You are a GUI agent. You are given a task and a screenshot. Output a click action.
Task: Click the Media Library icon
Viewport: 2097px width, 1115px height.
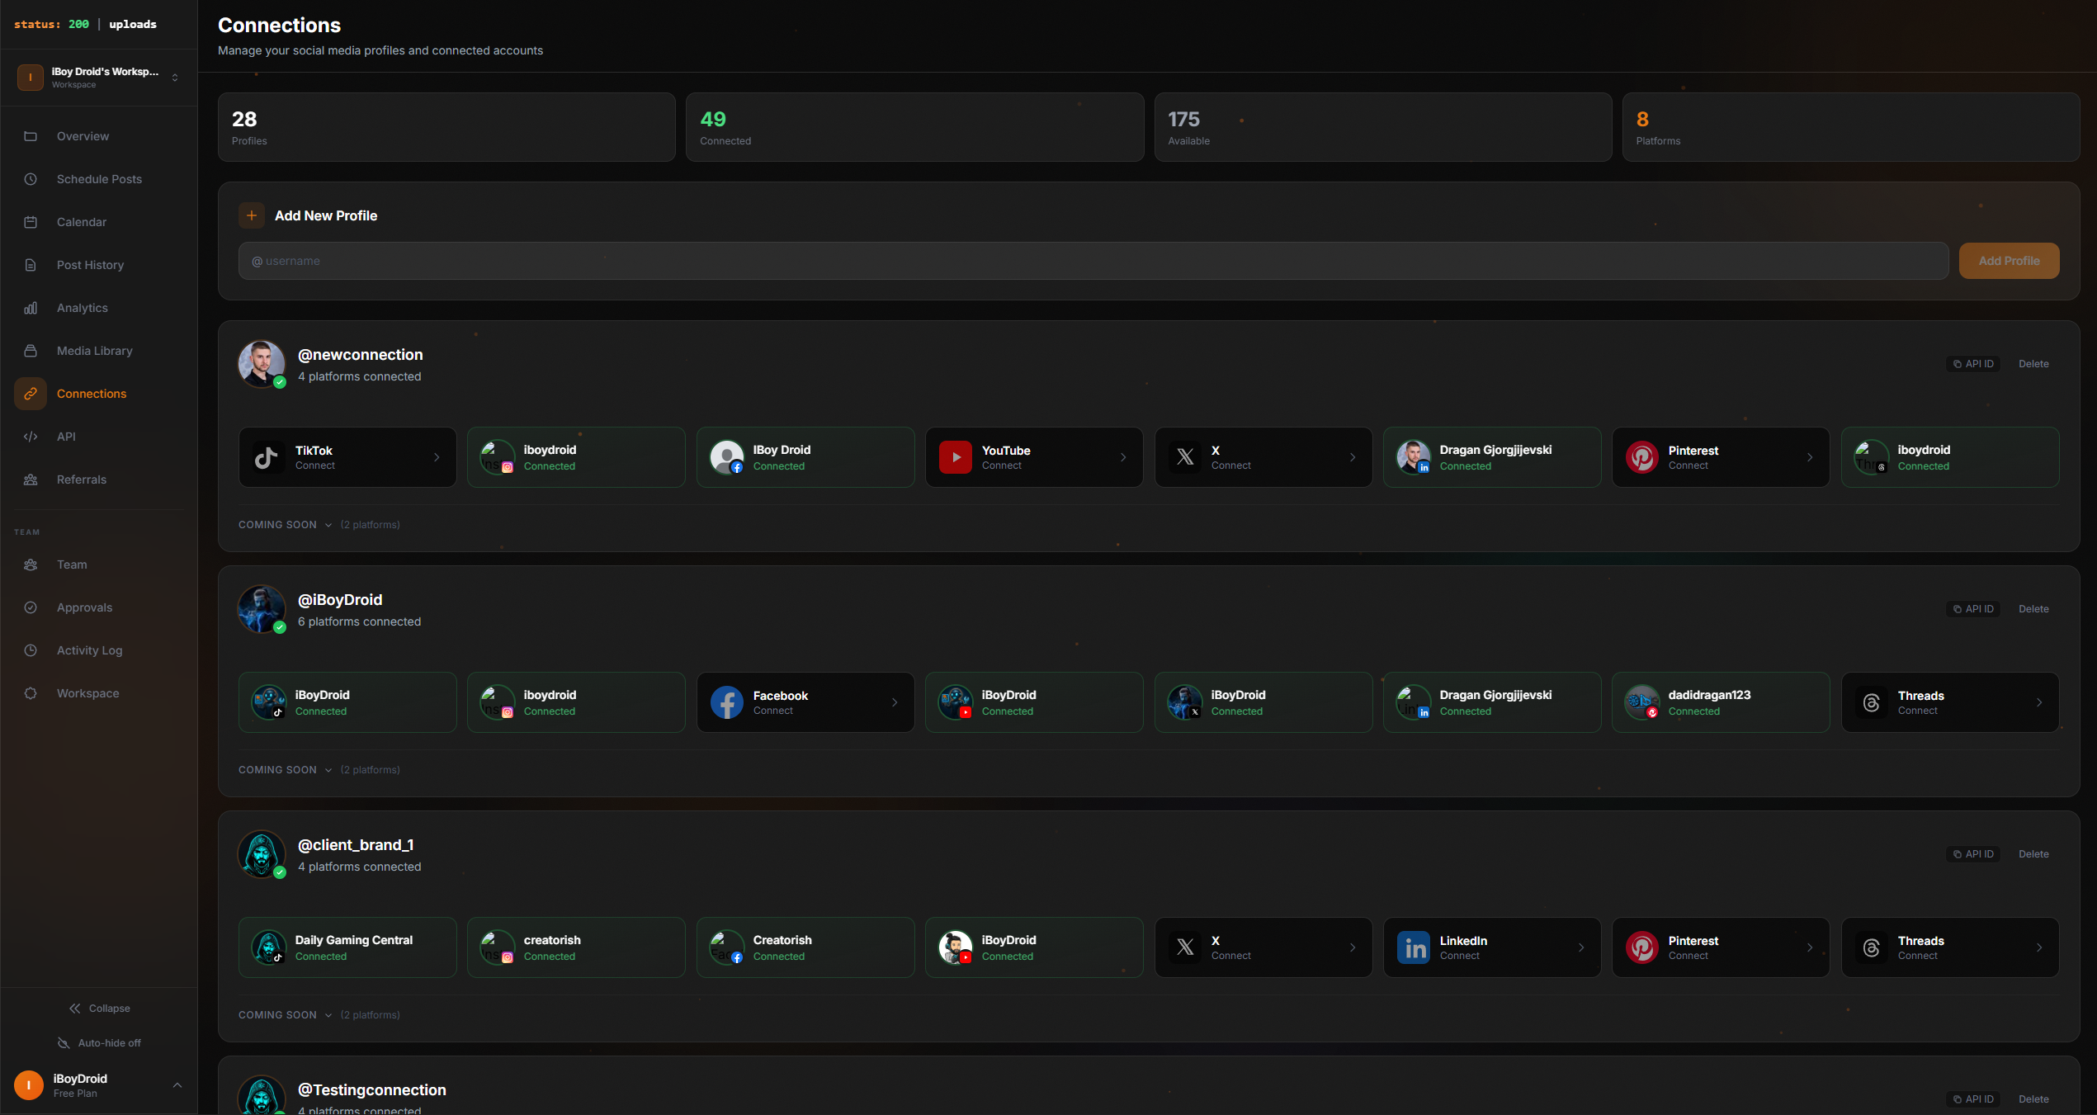coord(31,351)
